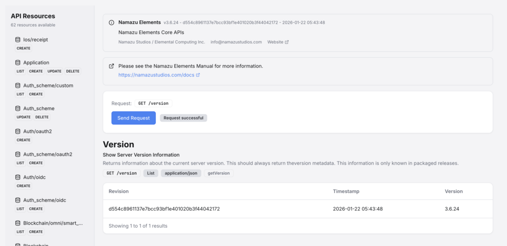The width and height of the screenshot is (507, 246).
Task: Select the UPDATE badge under Auth_scheme
Action: pyautogui.click(x=23, y=117)
